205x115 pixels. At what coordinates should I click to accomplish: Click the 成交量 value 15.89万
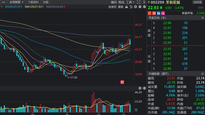tap(169, 87)
